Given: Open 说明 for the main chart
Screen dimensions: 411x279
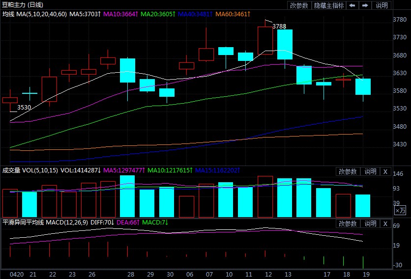Looking at the screenshot, I should pyautogui.click(x=382, y=5).
